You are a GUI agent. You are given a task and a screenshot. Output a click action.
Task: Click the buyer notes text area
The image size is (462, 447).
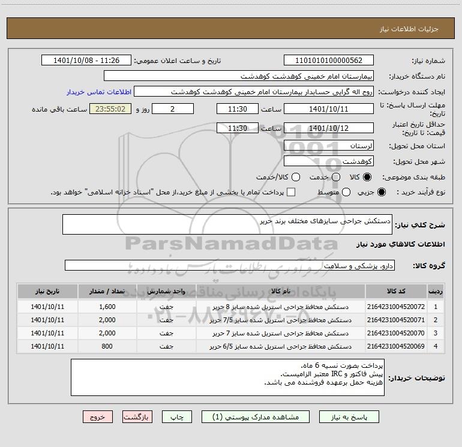[227, 377]
